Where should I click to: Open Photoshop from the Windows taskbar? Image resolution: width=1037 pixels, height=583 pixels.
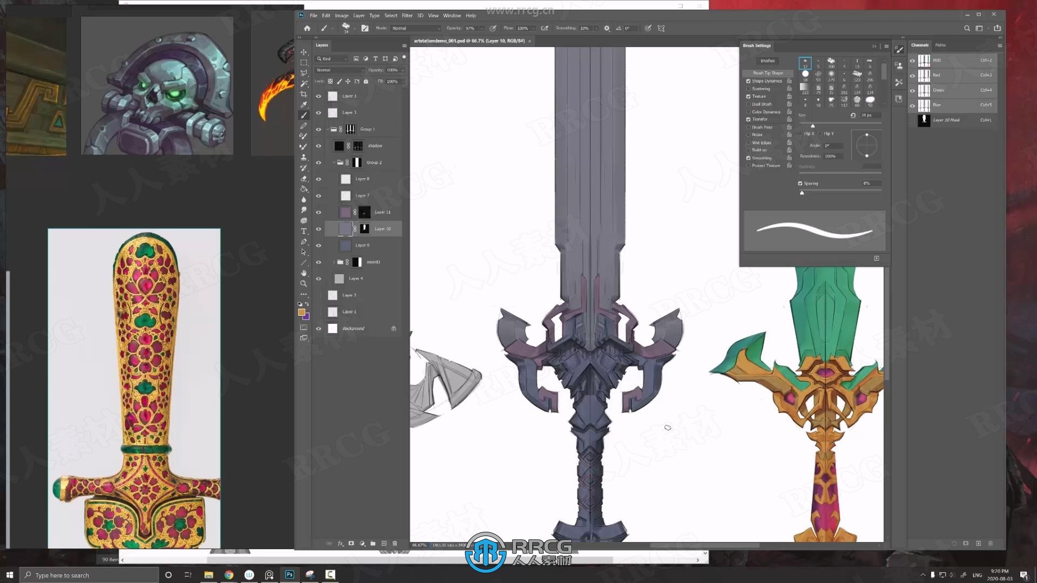pos(289,575)
